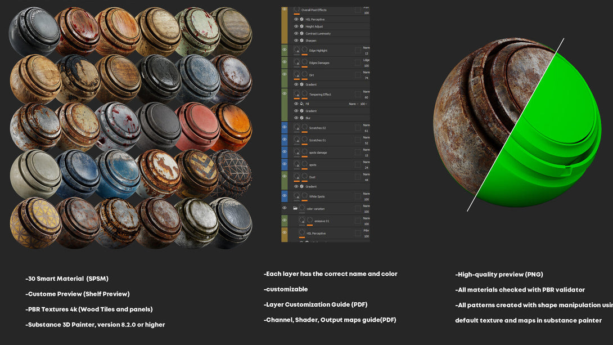Click '-Layer Customization Guide (PDF)' text

pos(315,304)
